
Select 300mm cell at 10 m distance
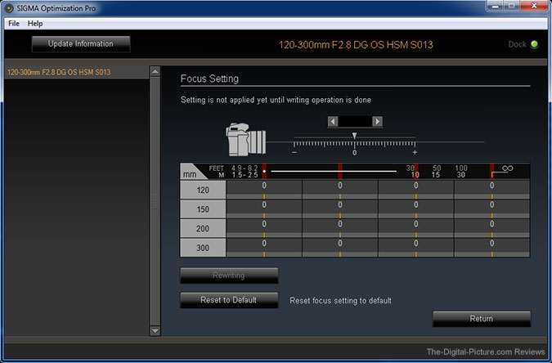click(416, 248)
